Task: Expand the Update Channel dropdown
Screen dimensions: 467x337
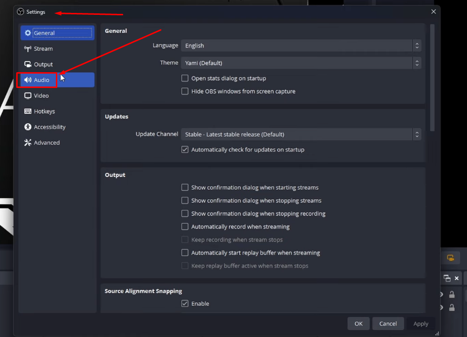Action: tap(301, 134)
